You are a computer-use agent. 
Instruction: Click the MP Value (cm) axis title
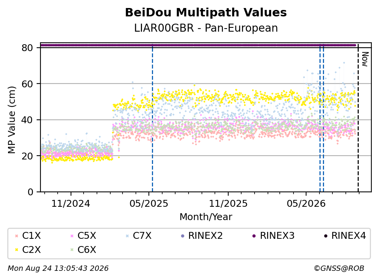click(11, 120)
